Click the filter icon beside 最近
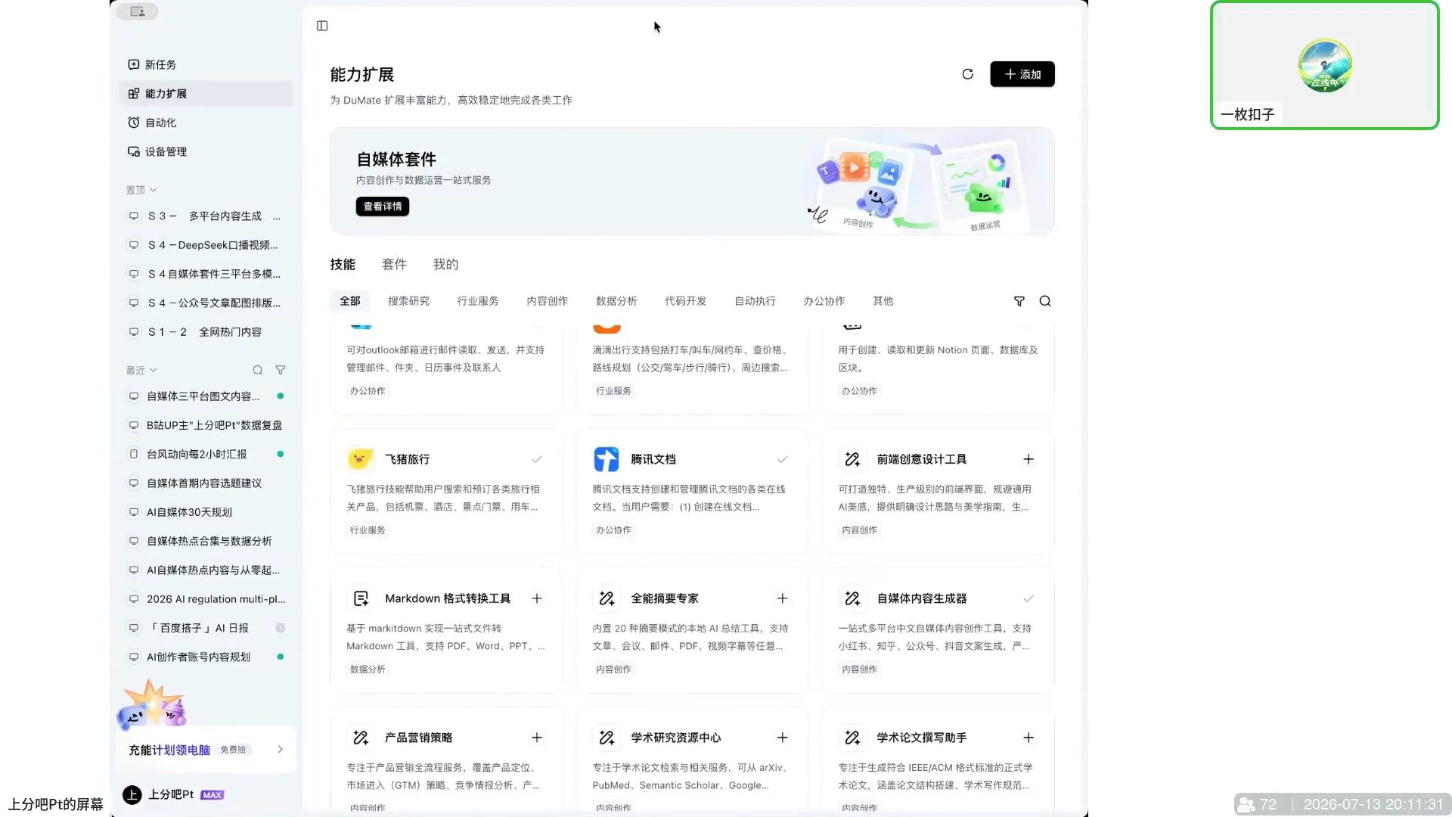The width and height of the screenshot is (1452, 817). tap(281, 370)
